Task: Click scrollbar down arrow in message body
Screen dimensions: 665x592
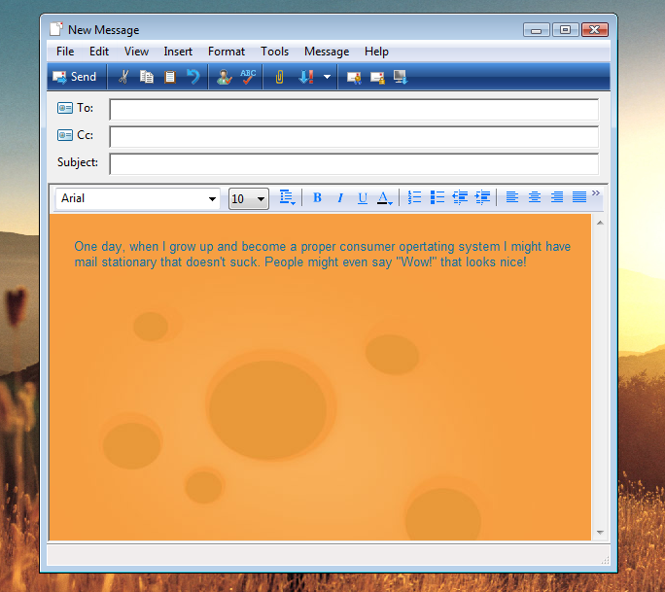Action: point(600,532)
